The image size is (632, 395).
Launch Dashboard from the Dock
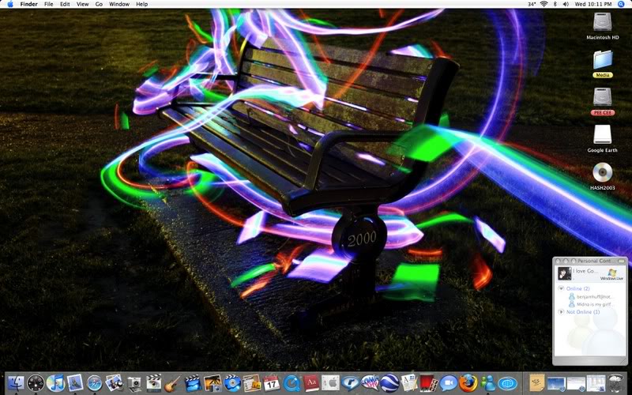(36, 383)
